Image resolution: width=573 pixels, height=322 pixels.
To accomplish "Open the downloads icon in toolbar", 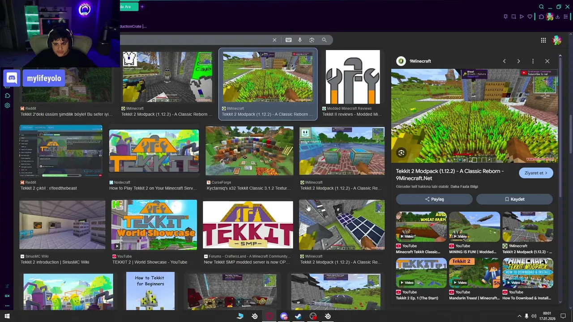I will tap(558, 17).
